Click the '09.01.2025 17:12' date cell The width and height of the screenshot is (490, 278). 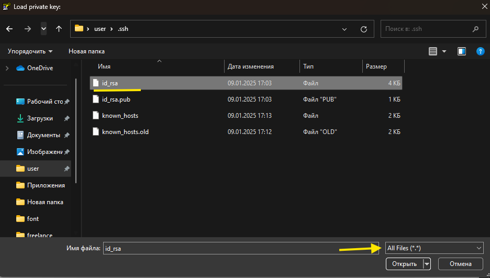click(x=249, y=132)
